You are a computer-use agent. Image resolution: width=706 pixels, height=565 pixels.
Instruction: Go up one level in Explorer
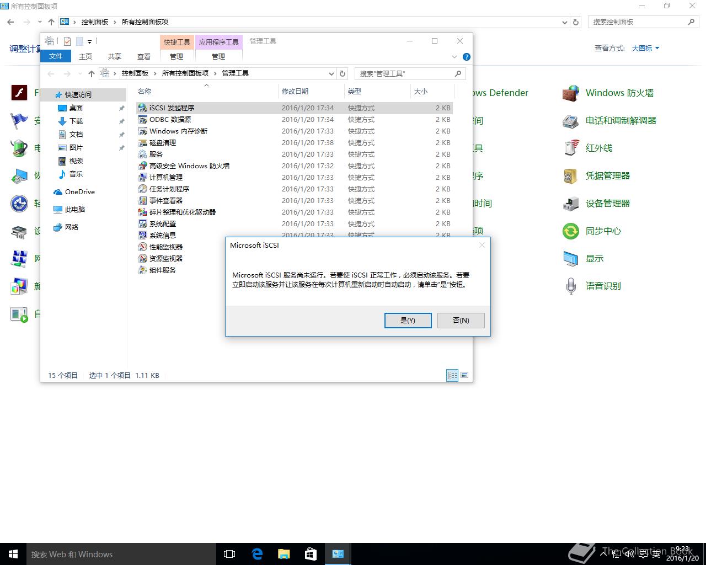point(92,73)
